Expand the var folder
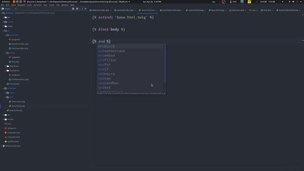This screenshot has width=304, height=171. pyautogui.click(x=3, y=115)
